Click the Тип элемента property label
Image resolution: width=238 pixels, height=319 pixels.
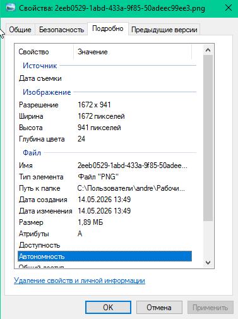(x=41, y=177)
